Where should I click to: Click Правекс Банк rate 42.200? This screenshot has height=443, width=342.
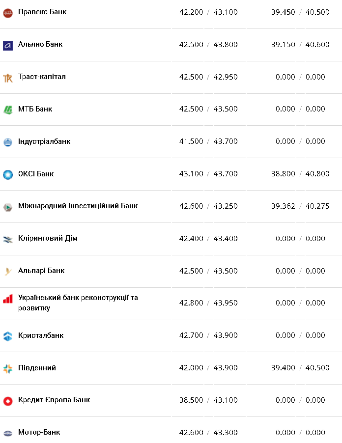(191, 12)
